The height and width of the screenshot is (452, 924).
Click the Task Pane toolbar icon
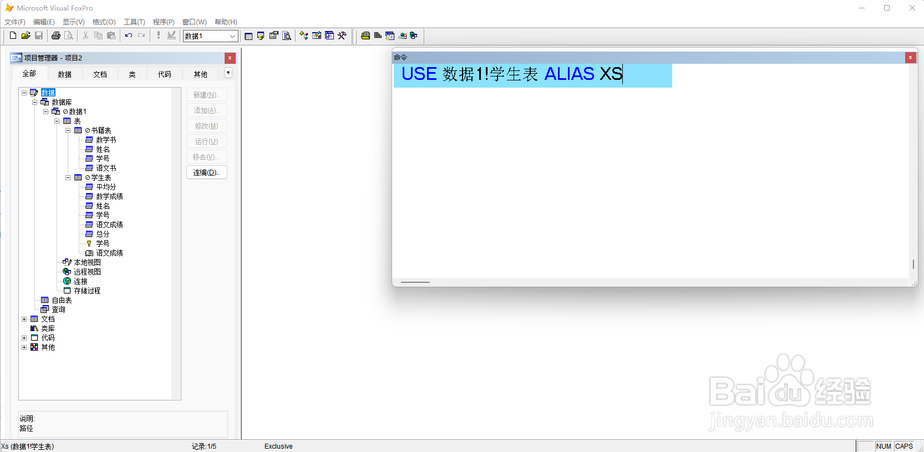[x=329, y=36]
